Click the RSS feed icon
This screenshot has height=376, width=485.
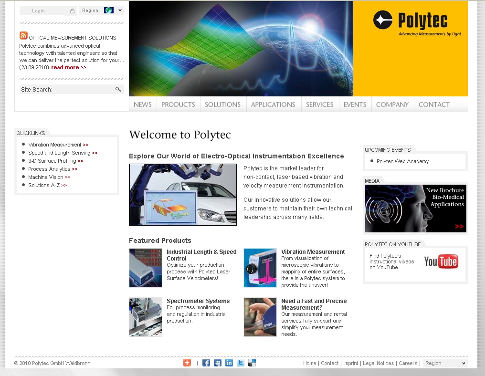point(23,35)
